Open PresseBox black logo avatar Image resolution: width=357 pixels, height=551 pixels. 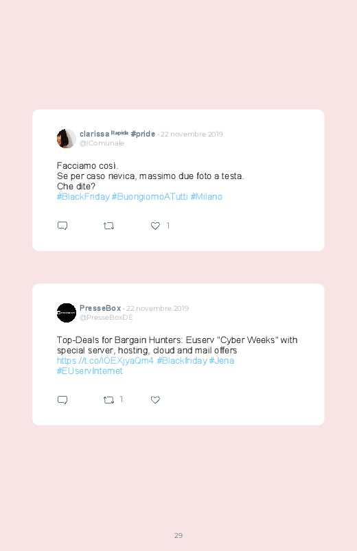click(67, 313)
